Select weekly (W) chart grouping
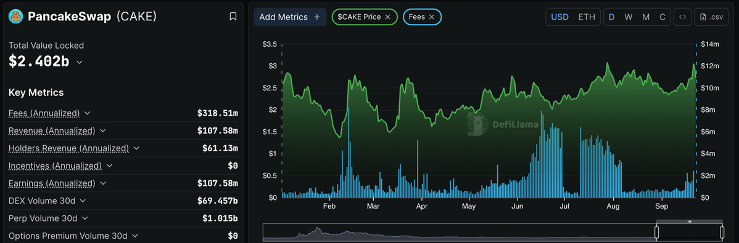The width and height of the screenshot is (739, 243). 628,17
